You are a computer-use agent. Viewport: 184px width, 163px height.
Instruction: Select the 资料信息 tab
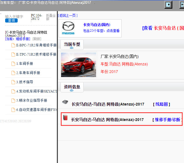tap(72, 87)
